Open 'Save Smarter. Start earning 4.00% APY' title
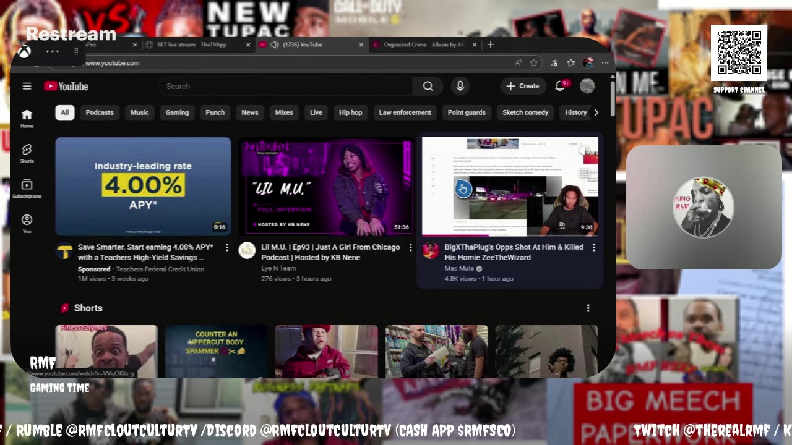 [145, 252]
